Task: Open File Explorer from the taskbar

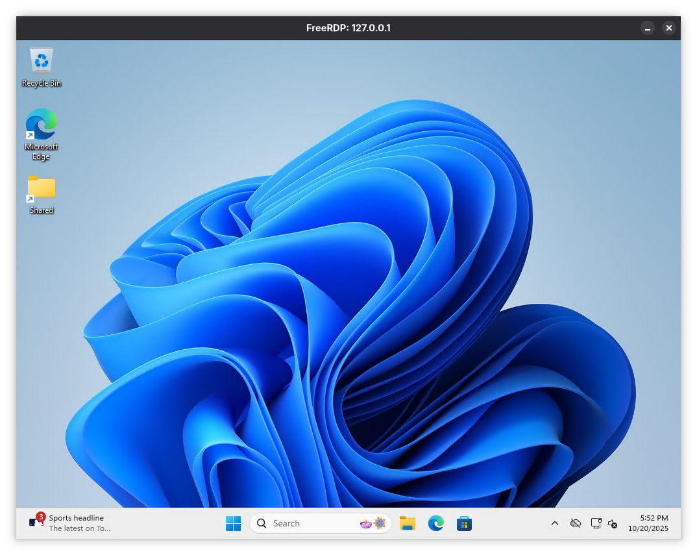Action: 407,523
